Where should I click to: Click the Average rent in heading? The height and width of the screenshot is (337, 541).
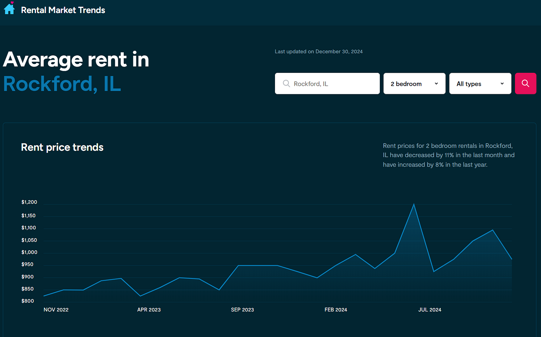pos(76,59)
